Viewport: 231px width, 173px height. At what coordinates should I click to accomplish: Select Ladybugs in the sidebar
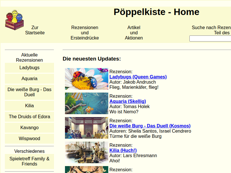(x=29, y=68)
